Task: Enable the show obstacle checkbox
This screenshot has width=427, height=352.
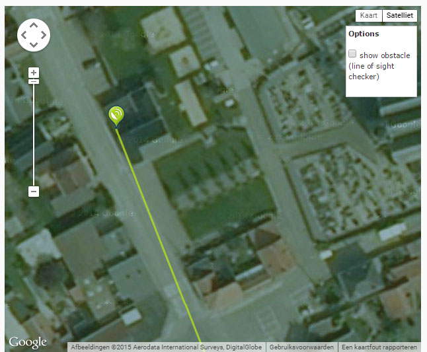Action: [352, 53]
